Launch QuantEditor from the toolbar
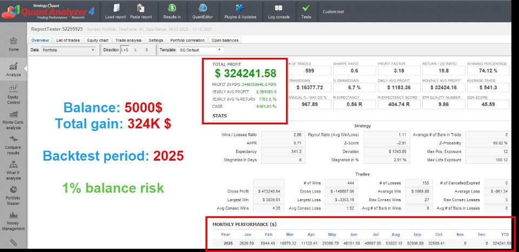 [x=202, y=11]
